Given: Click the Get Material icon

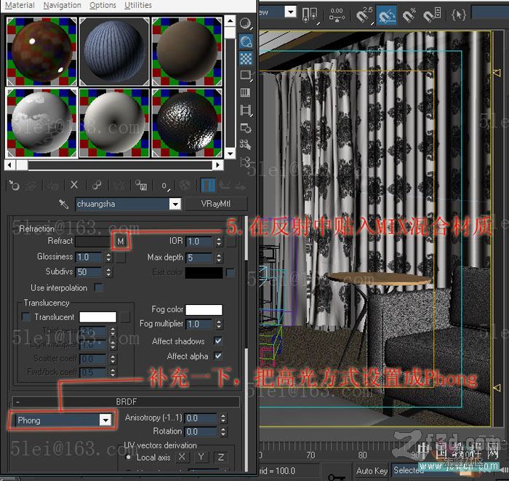Looking at the screenshot, I should click(14, 186).
